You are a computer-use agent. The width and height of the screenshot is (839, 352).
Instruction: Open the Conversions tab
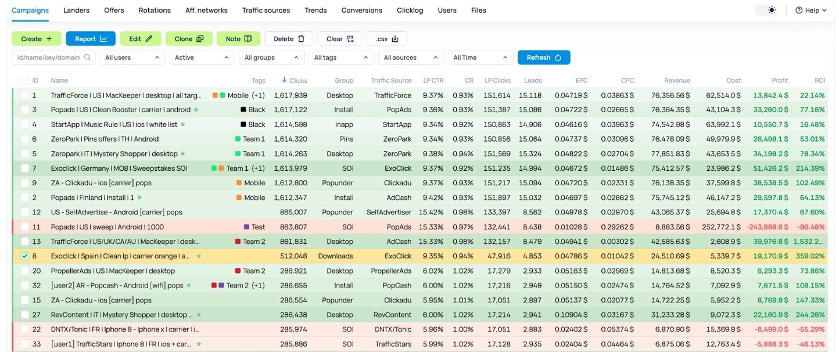(x=361, y=10)
